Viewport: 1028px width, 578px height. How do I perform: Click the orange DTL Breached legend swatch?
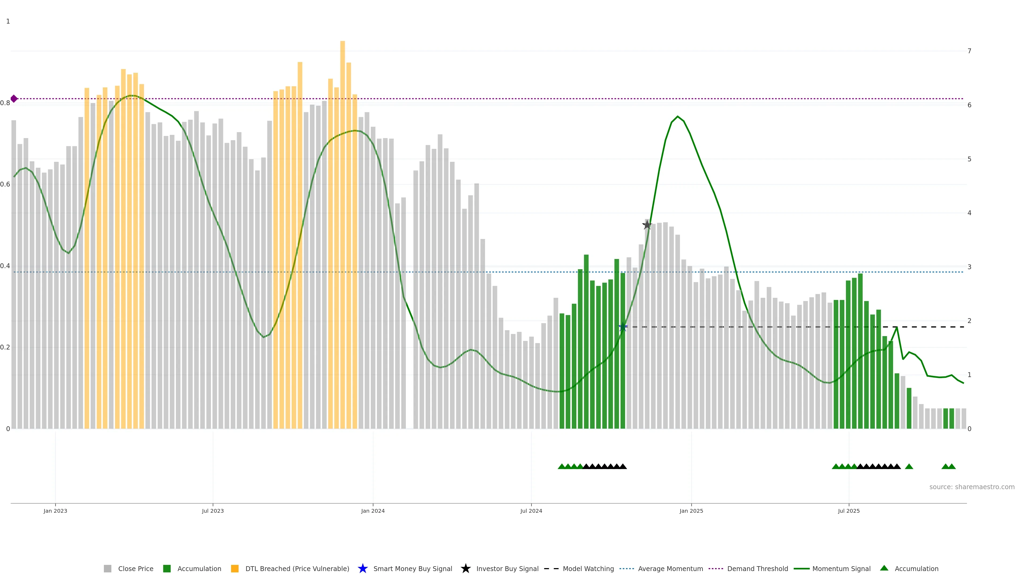point(235,568)
